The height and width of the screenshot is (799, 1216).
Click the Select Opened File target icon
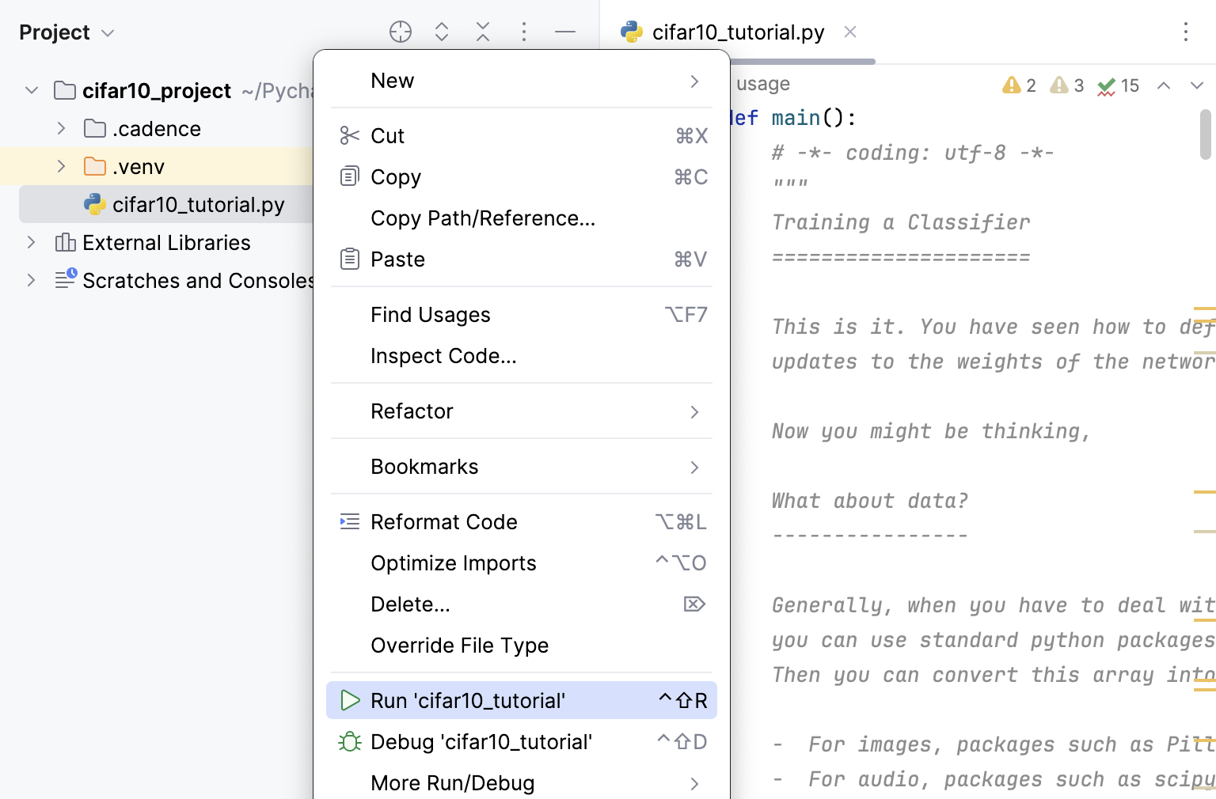coord(401,32)
